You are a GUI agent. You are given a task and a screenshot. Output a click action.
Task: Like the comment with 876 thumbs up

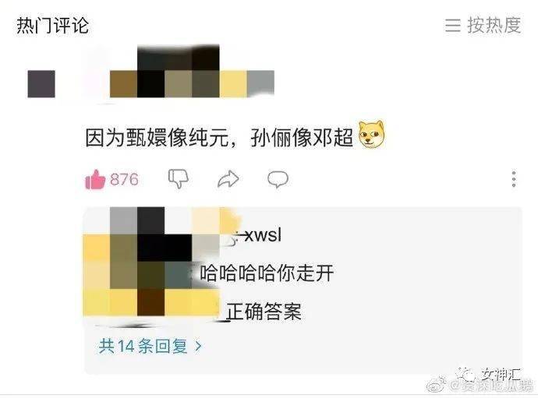95,179
